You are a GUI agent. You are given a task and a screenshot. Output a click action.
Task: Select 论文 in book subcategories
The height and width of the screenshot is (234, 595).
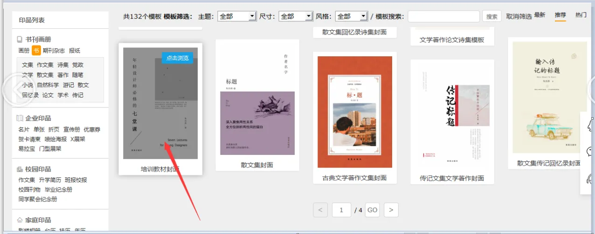tap(48, 95)
